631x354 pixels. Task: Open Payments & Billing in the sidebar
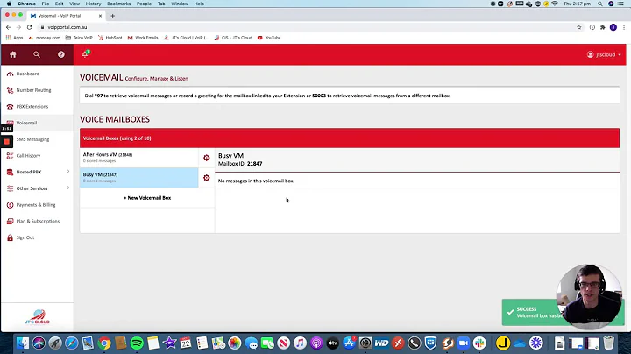point(36,205)
